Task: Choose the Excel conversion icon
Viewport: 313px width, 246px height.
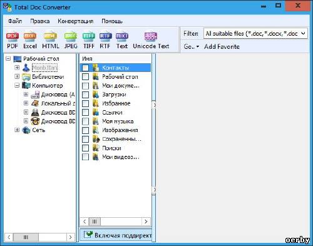Action: point(30,36)
